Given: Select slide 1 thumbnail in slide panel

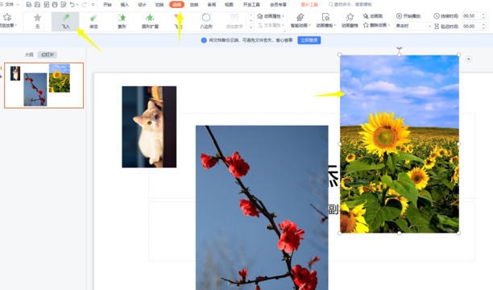Looking at the screenshot, I should [x=44, y=85].
